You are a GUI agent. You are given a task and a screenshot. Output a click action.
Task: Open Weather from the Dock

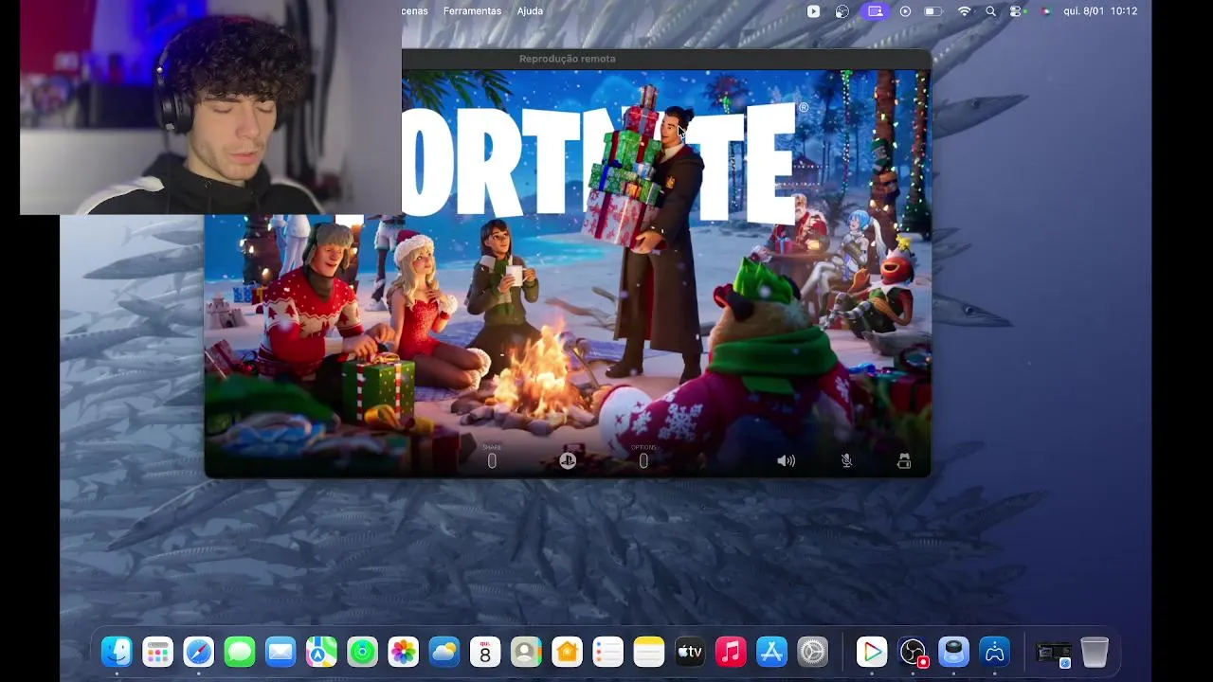[x=444, y=652]
